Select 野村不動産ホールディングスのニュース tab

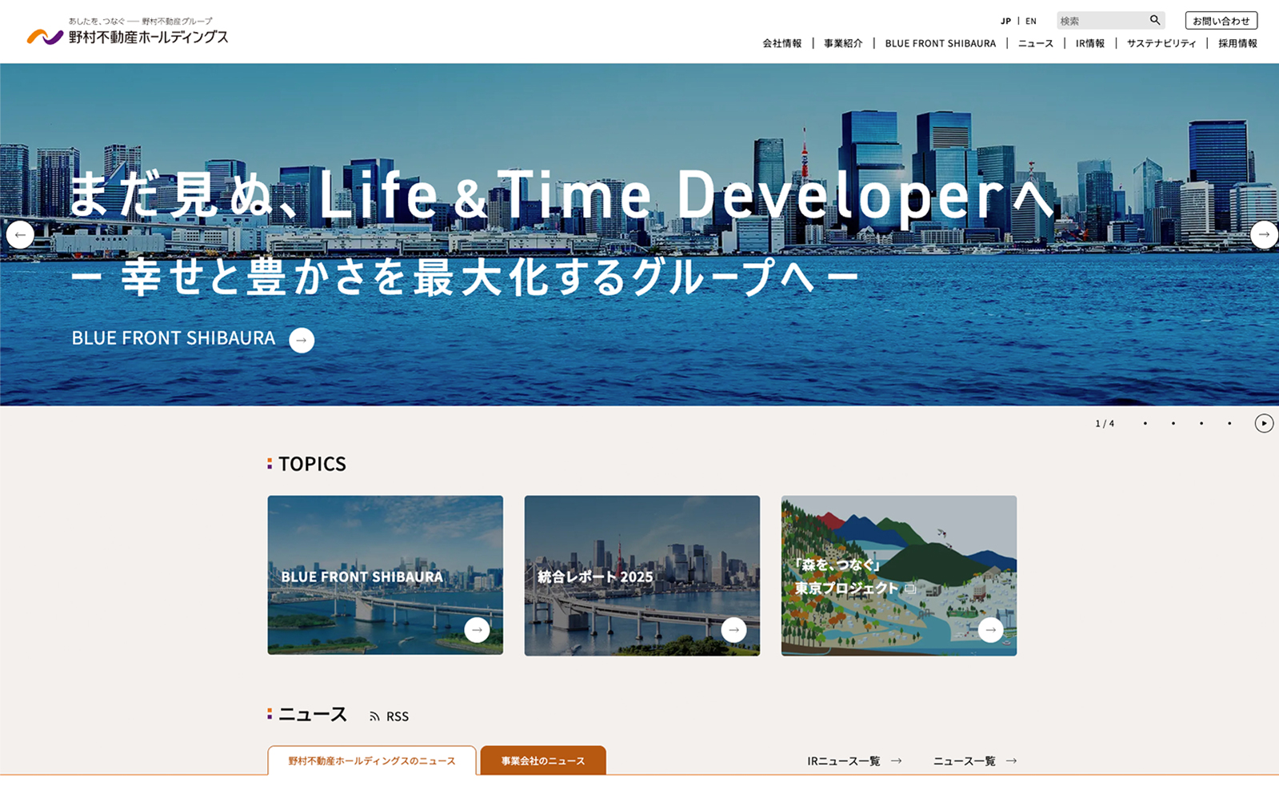[x=372, y=760]
